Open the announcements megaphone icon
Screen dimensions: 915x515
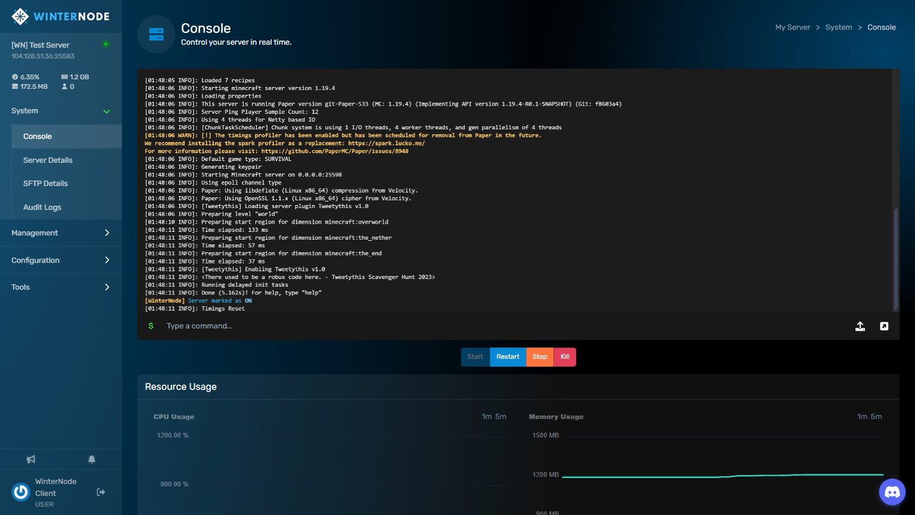31,459
